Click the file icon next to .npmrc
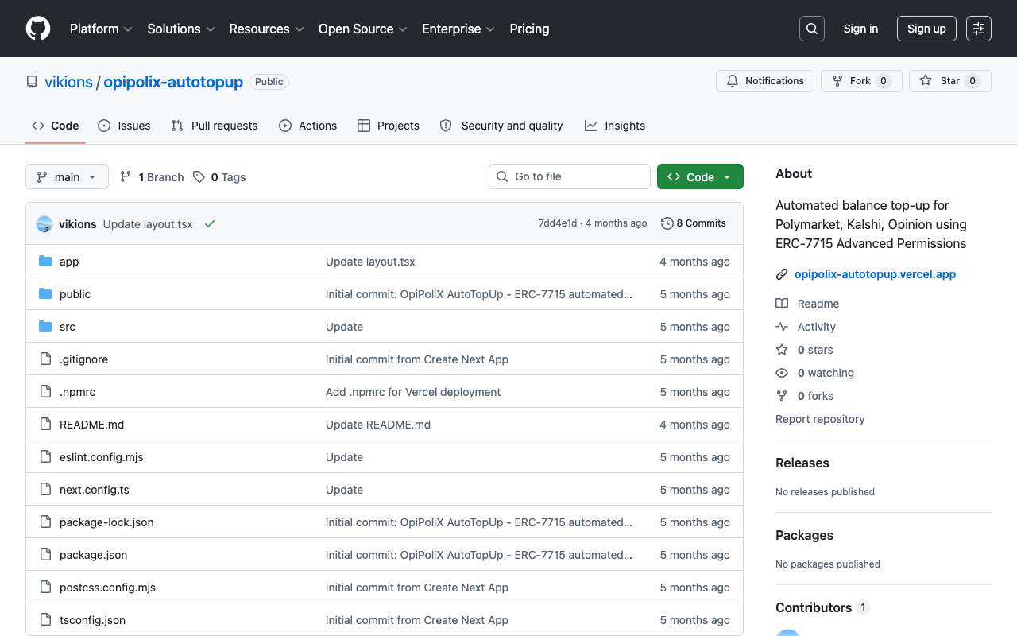The image size is (1017, 636). pos(45,392)
